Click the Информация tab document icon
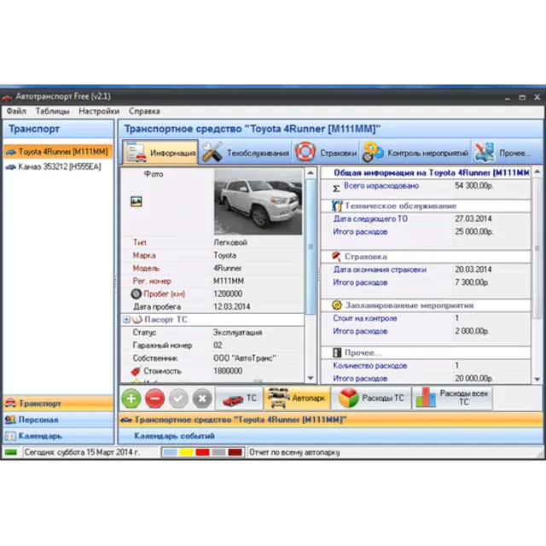 point(136,152)
